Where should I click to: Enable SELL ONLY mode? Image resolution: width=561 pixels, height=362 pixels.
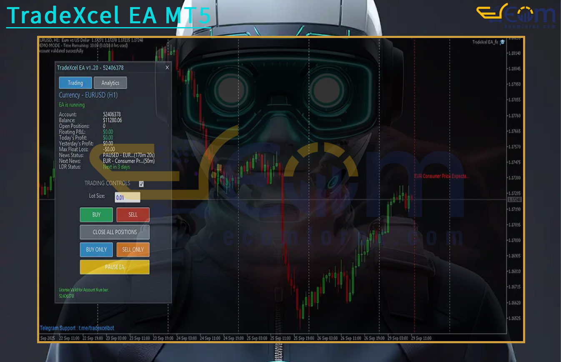tap(133, 249)
